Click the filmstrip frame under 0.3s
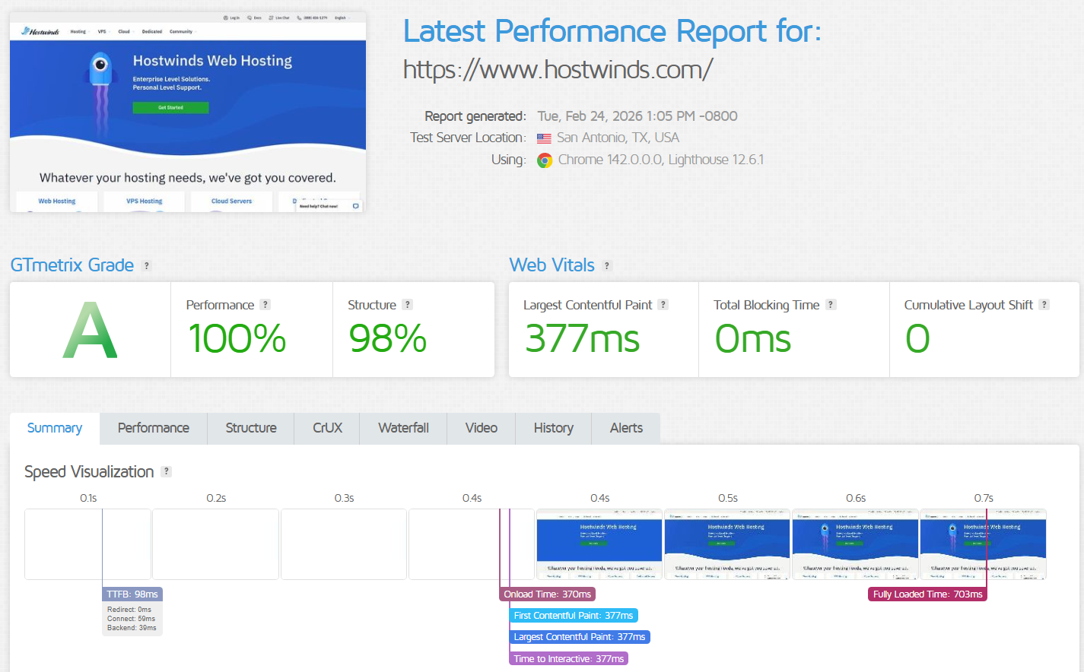The width and height of the screenshot is (1084, 672). point(344,544)
